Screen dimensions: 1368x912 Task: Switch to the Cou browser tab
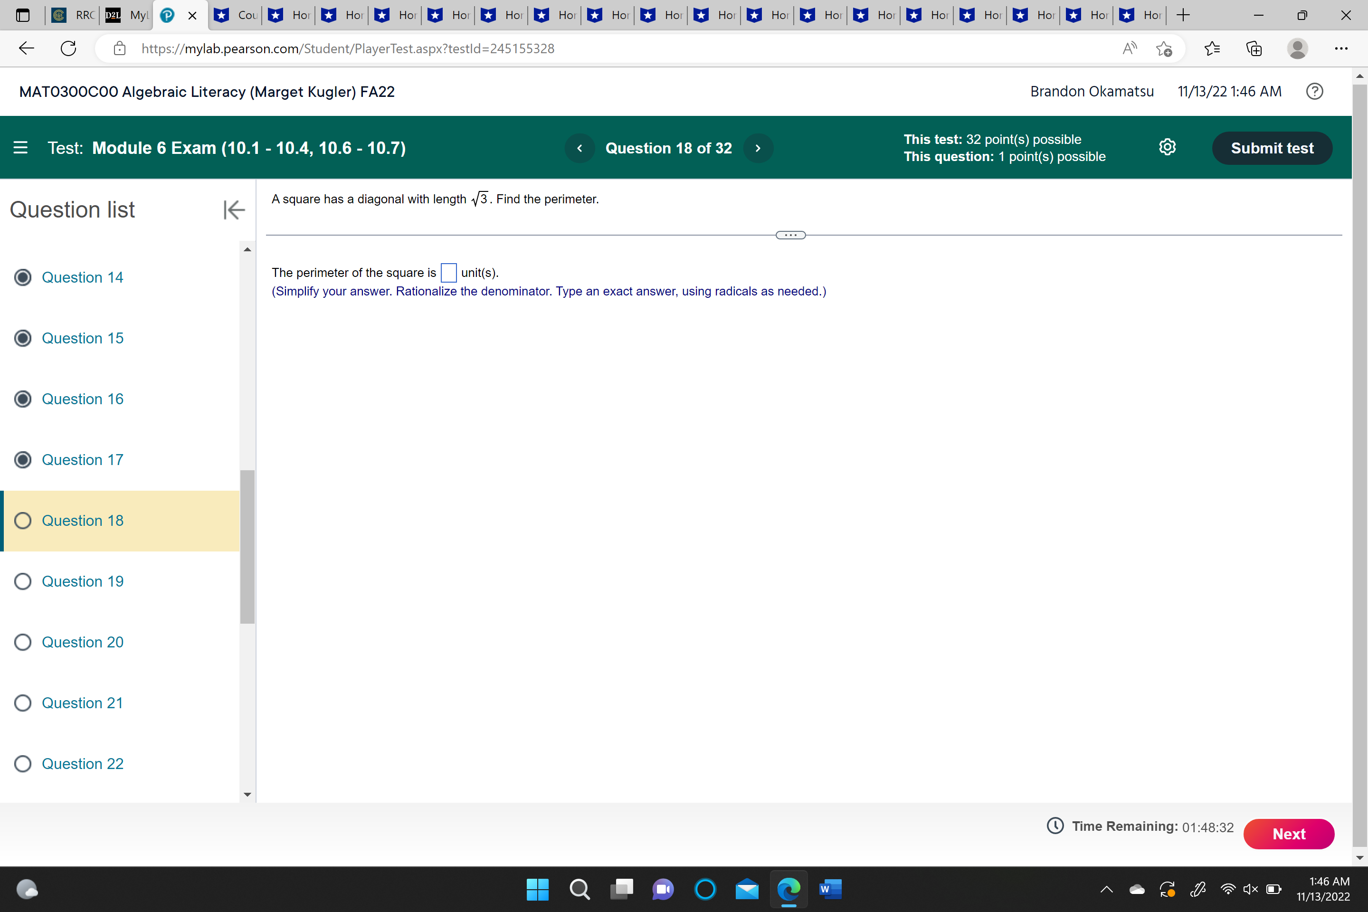(x=236, y=15)
